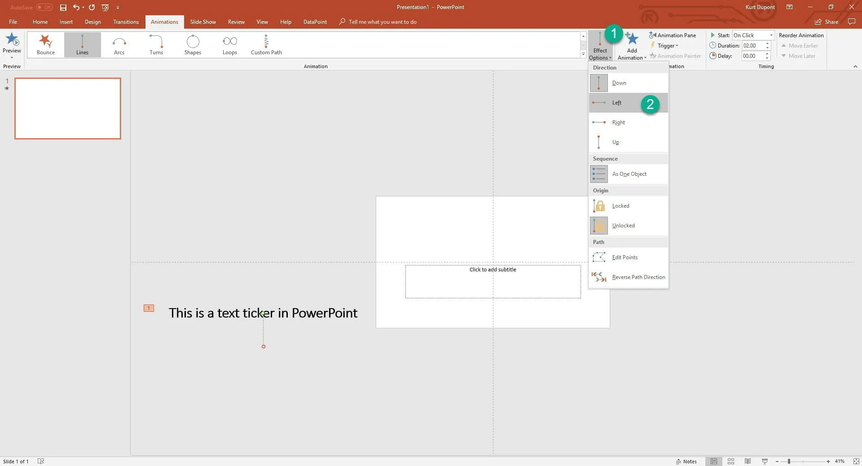Select slide 1 thumbnail
Viewport: 862px width, 466px height.
68,109
